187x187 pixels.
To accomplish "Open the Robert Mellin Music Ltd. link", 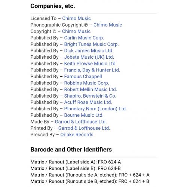I will [91, 89].
